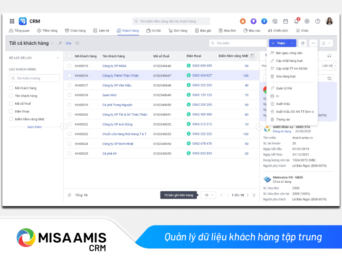342x257 pixels.
Task: Enable the Mã khách hàng filter checkbox
Action: click(11, 88)
